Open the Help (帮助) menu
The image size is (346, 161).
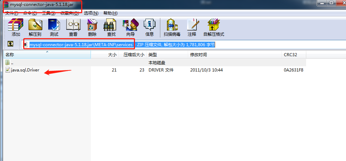coord(110,13)
